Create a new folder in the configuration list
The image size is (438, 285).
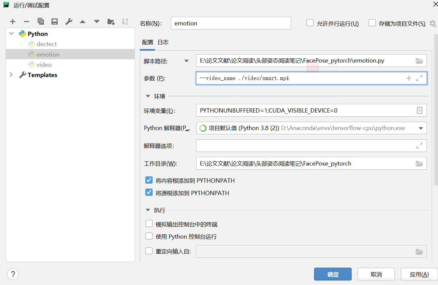[111, 22]
